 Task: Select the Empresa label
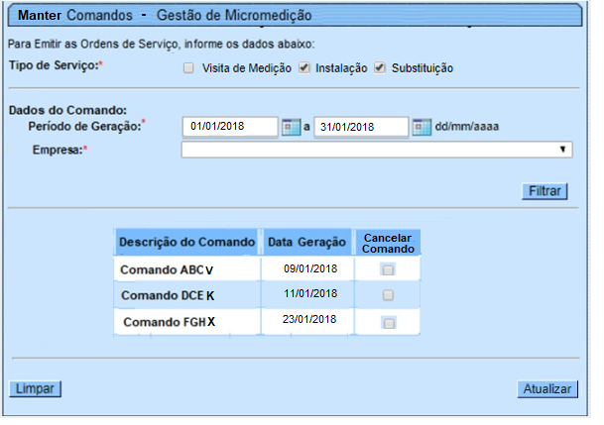(60, 150)
